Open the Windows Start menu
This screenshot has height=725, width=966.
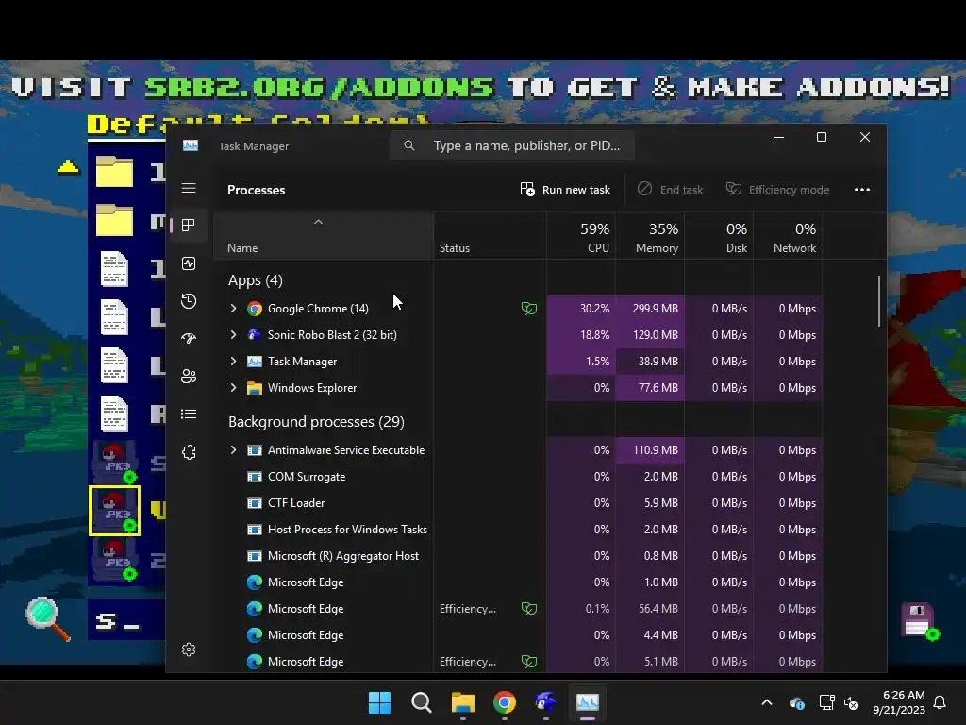click(379, 702)
